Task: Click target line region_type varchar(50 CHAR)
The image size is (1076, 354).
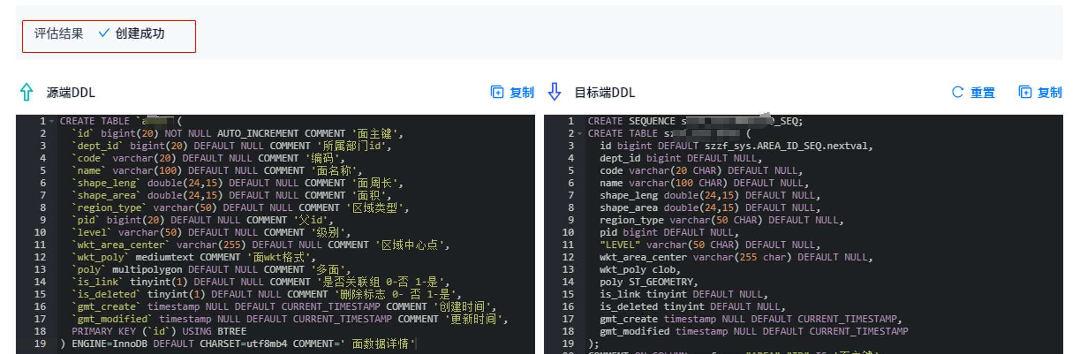Action: pos(721,220)
